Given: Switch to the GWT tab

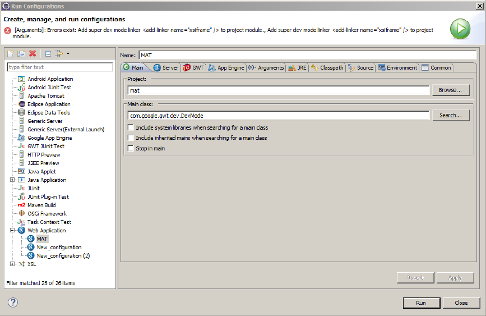Looking at the screenshot, I should [x=193, y=68].
